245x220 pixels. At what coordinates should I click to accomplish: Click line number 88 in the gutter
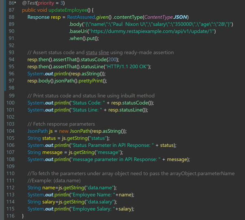11,17
